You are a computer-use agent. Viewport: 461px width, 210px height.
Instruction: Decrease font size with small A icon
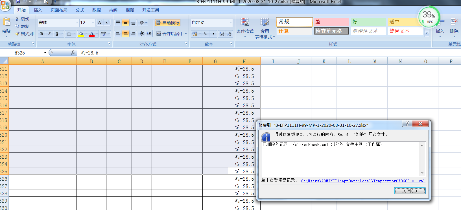coord(107,23)
